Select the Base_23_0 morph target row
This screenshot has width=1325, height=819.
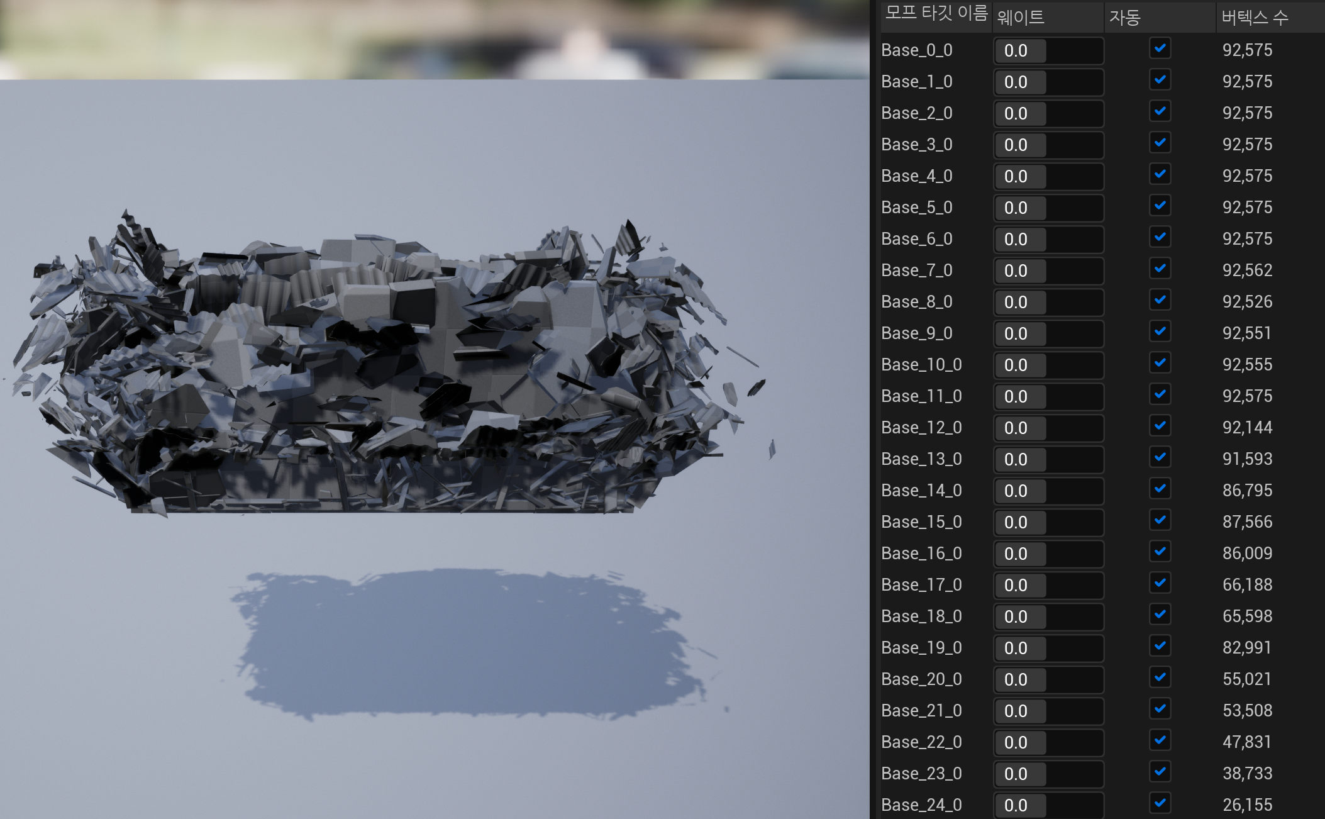tap(1102, 774)
